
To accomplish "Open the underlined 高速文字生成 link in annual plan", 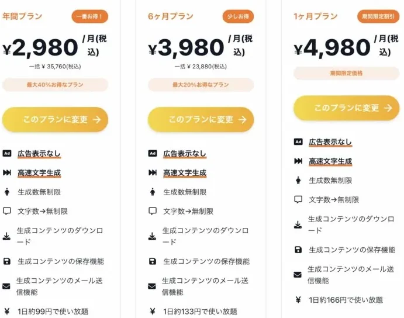I will (x=39, y=173).
